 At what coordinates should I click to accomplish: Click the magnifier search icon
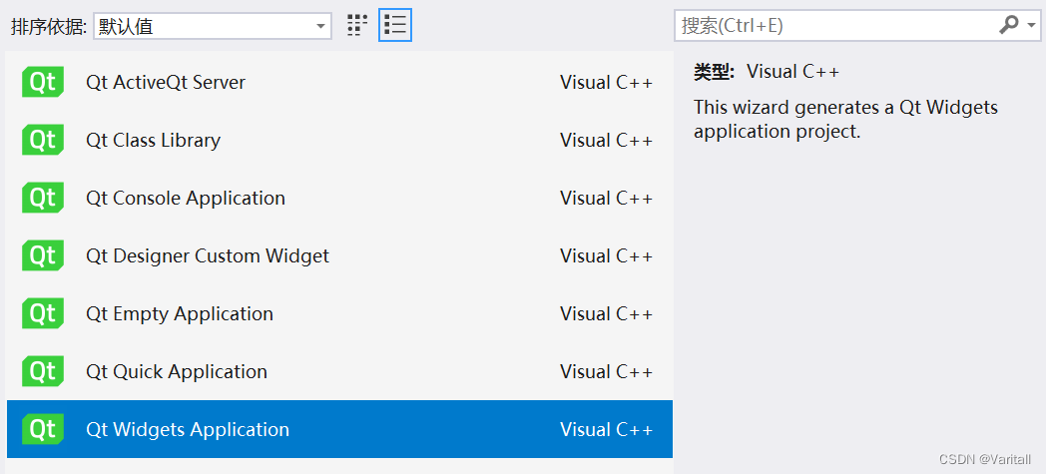point(1009,25)
